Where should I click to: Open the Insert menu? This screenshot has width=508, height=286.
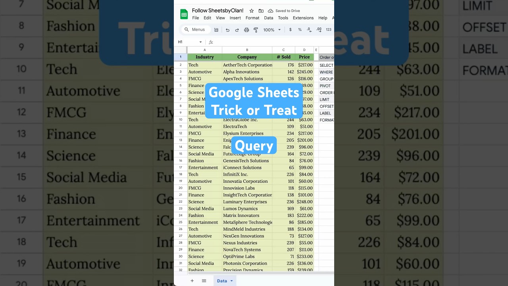pos(235,18)
